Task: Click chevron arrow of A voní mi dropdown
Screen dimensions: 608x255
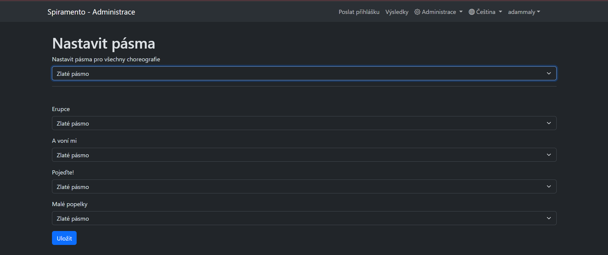Action: coord(549,155)
